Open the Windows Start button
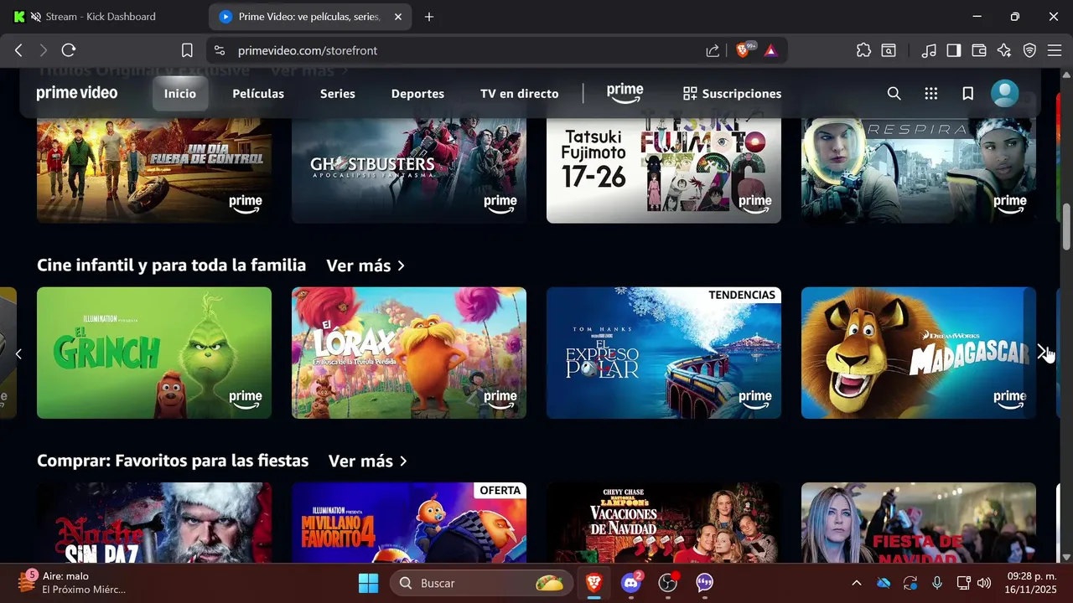Image resolution: width=1073 pixels, height=603 pixels. (x=368, y=583)
